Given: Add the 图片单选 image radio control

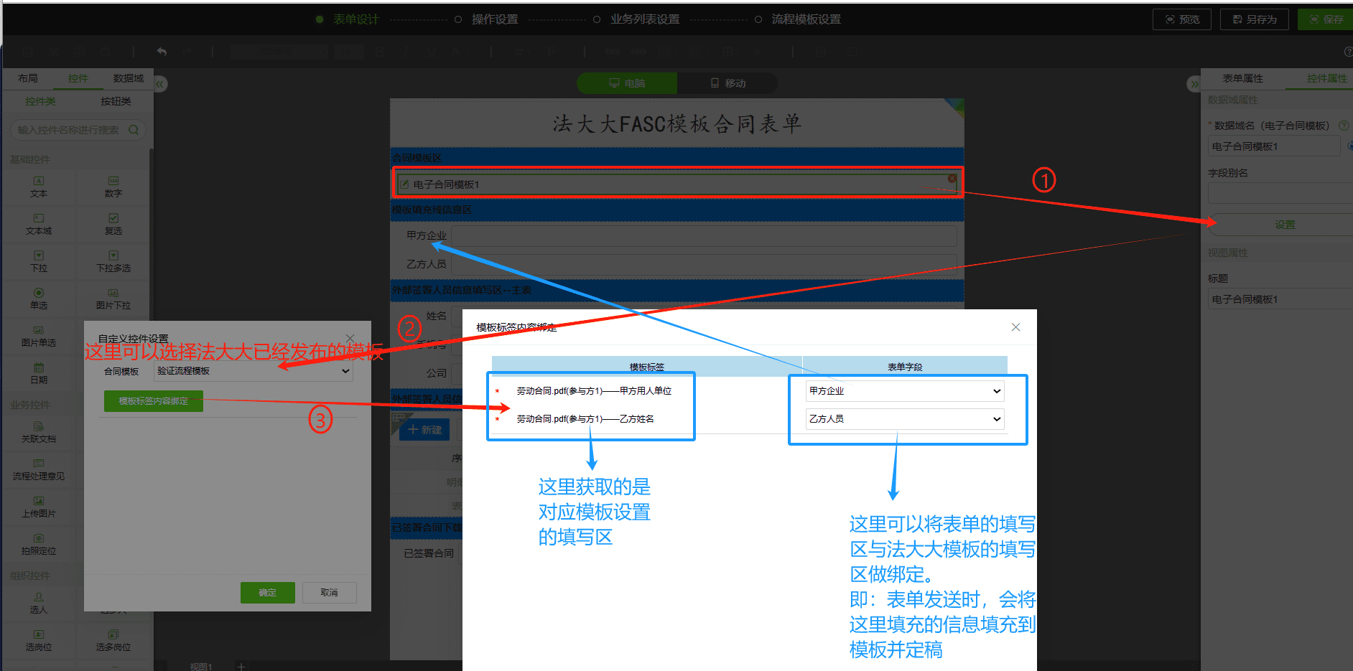Looking at the screenshot, I should click(x=39, y=336).
